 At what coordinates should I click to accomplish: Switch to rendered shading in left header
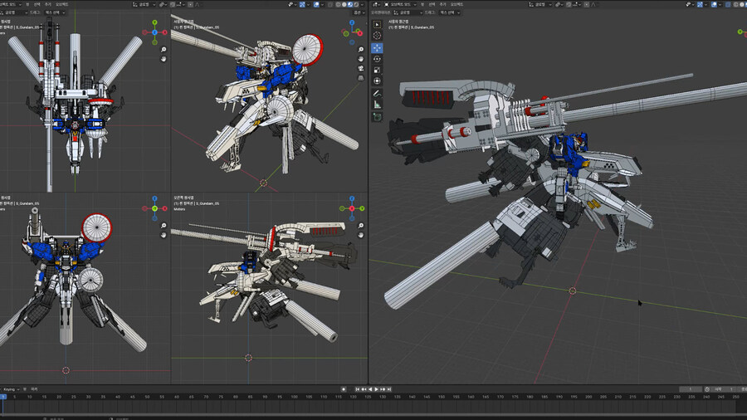pos(356,4)
